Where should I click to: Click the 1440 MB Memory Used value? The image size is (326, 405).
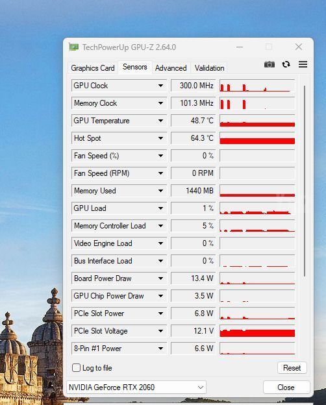pyautogui.click(x=193, y=191)
